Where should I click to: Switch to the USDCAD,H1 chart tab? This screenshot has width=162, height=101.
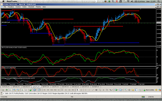pos(75,87)
